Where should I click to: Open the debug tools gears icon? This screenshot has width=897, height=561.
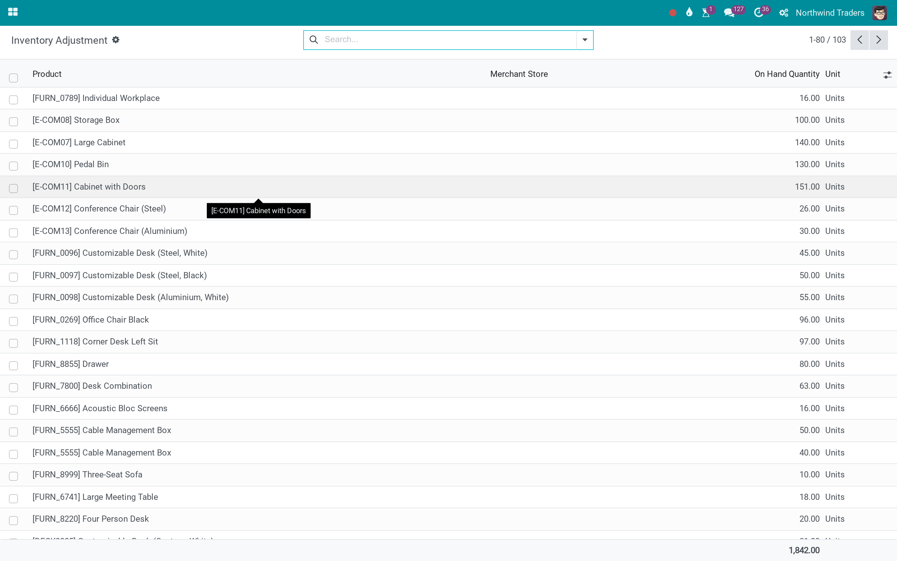click(783, 13)
